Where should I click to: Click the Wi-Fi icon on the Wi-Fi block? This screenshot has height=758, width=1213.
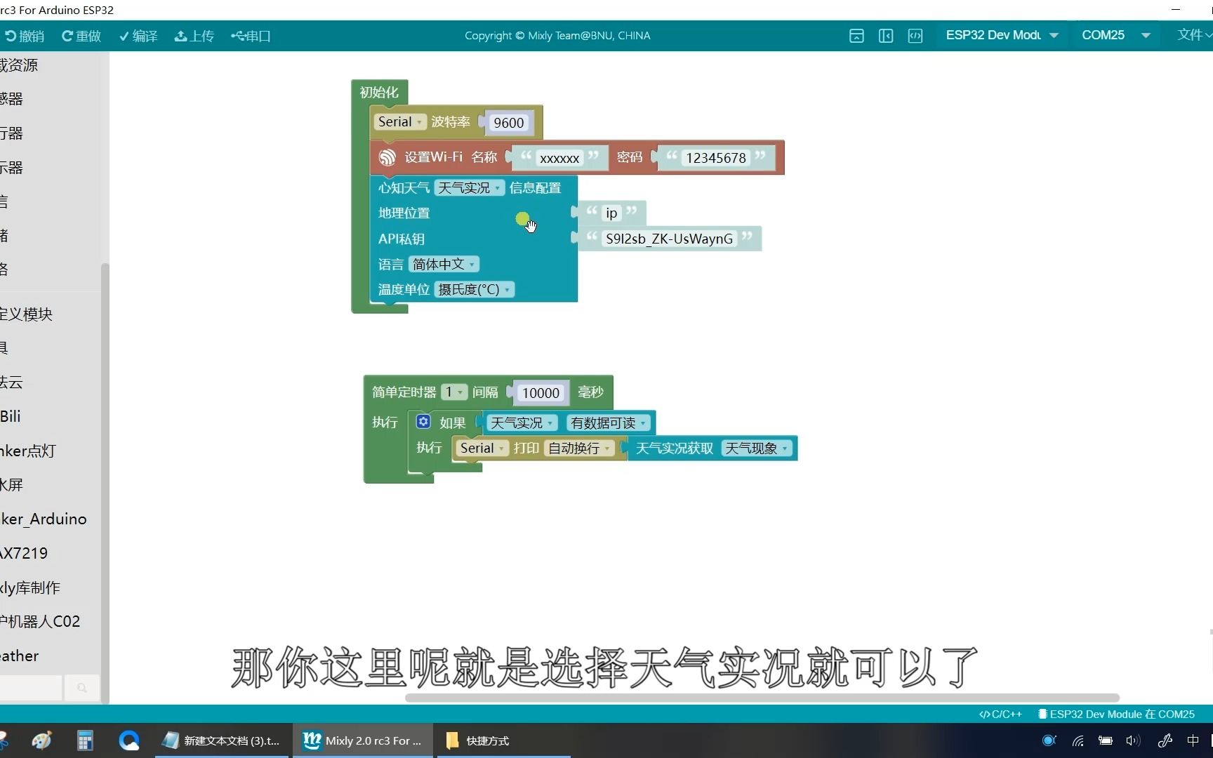pyautogui.click(x=387, y=157)
